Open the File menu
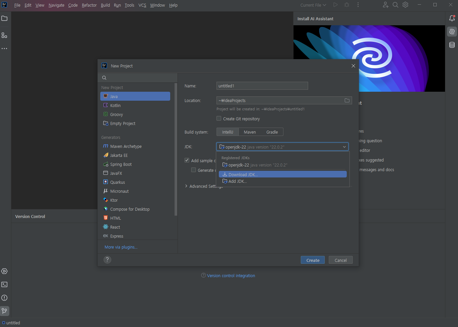Image resolution: width=458 pixels, height=327 pixels. point(17,5)
